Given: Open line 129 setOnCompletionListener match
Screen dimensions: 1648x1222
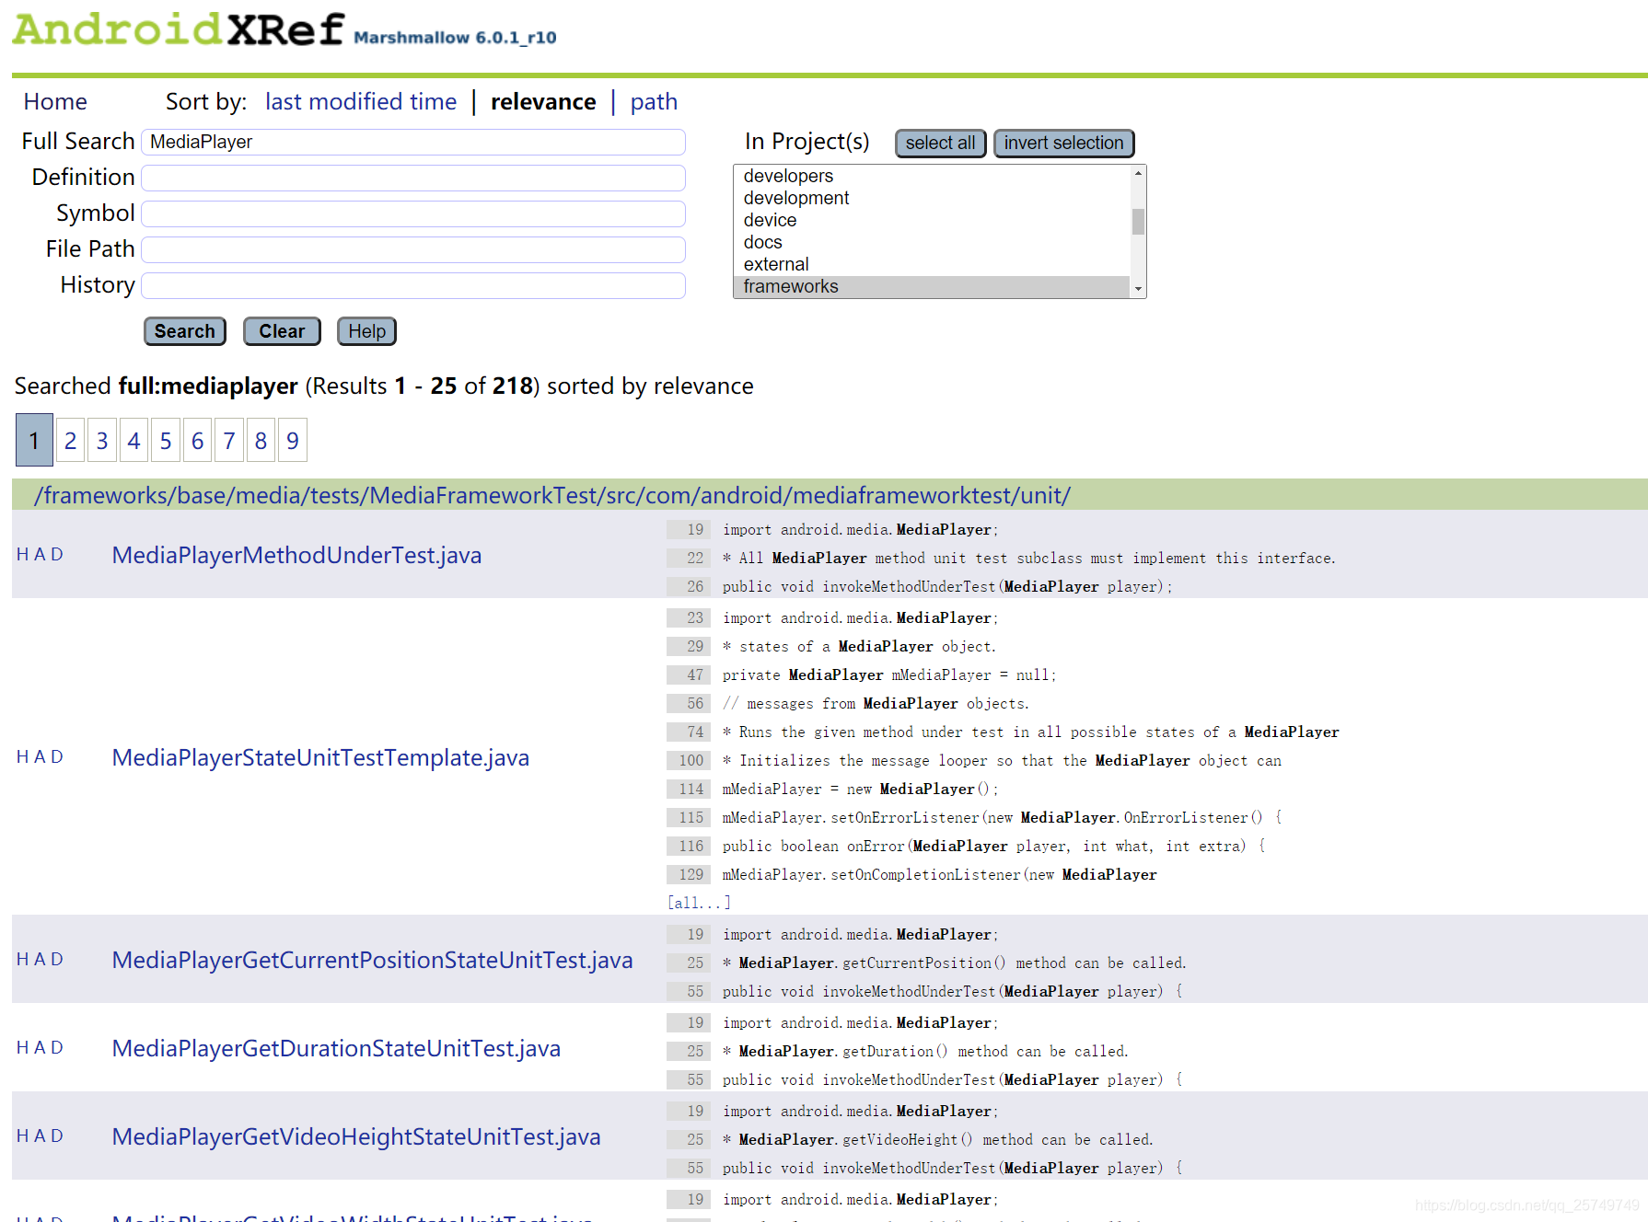Looking at the screenshot, I should pyautogui.click(x=912, y=875).
